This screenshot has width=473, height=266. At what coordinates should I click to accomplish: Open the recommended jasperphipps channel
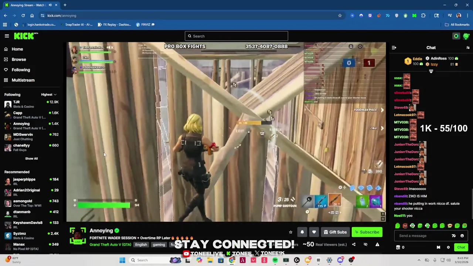click(x=31, y=181)
